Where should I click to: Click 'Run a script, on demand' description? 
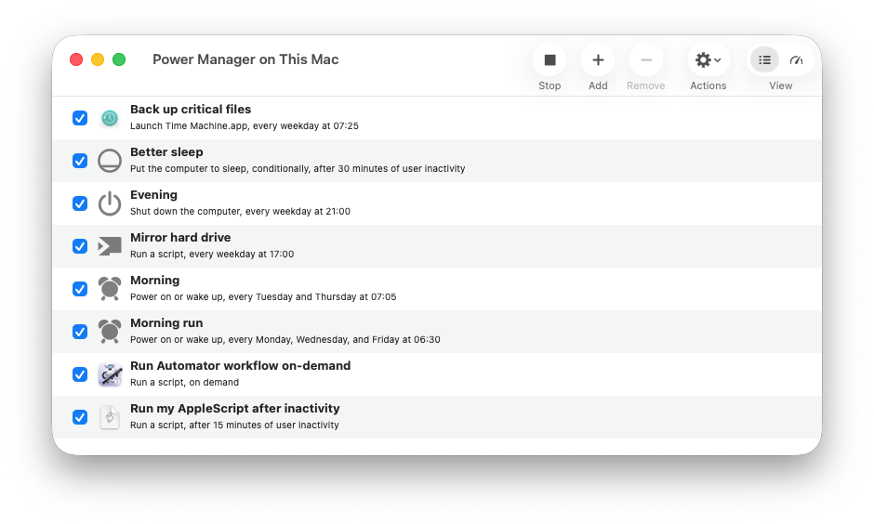click(x=184, y=383)
